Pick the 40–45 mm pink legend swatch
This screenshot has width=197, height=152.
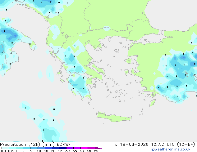coord(84,148)
